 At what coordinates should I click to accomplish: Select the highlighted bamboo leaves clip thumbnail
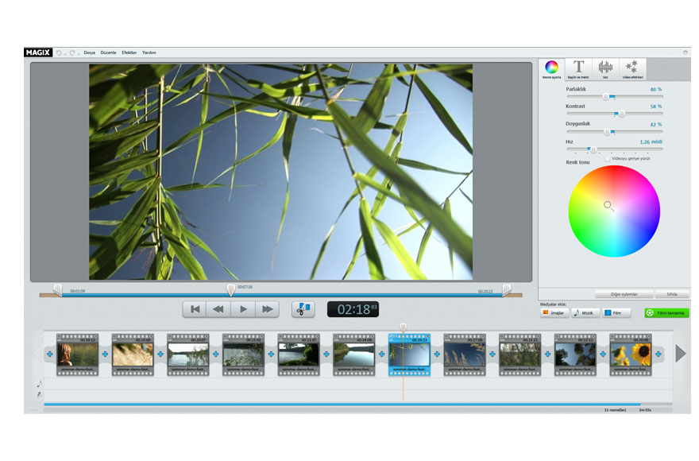(x=409, y=354)
